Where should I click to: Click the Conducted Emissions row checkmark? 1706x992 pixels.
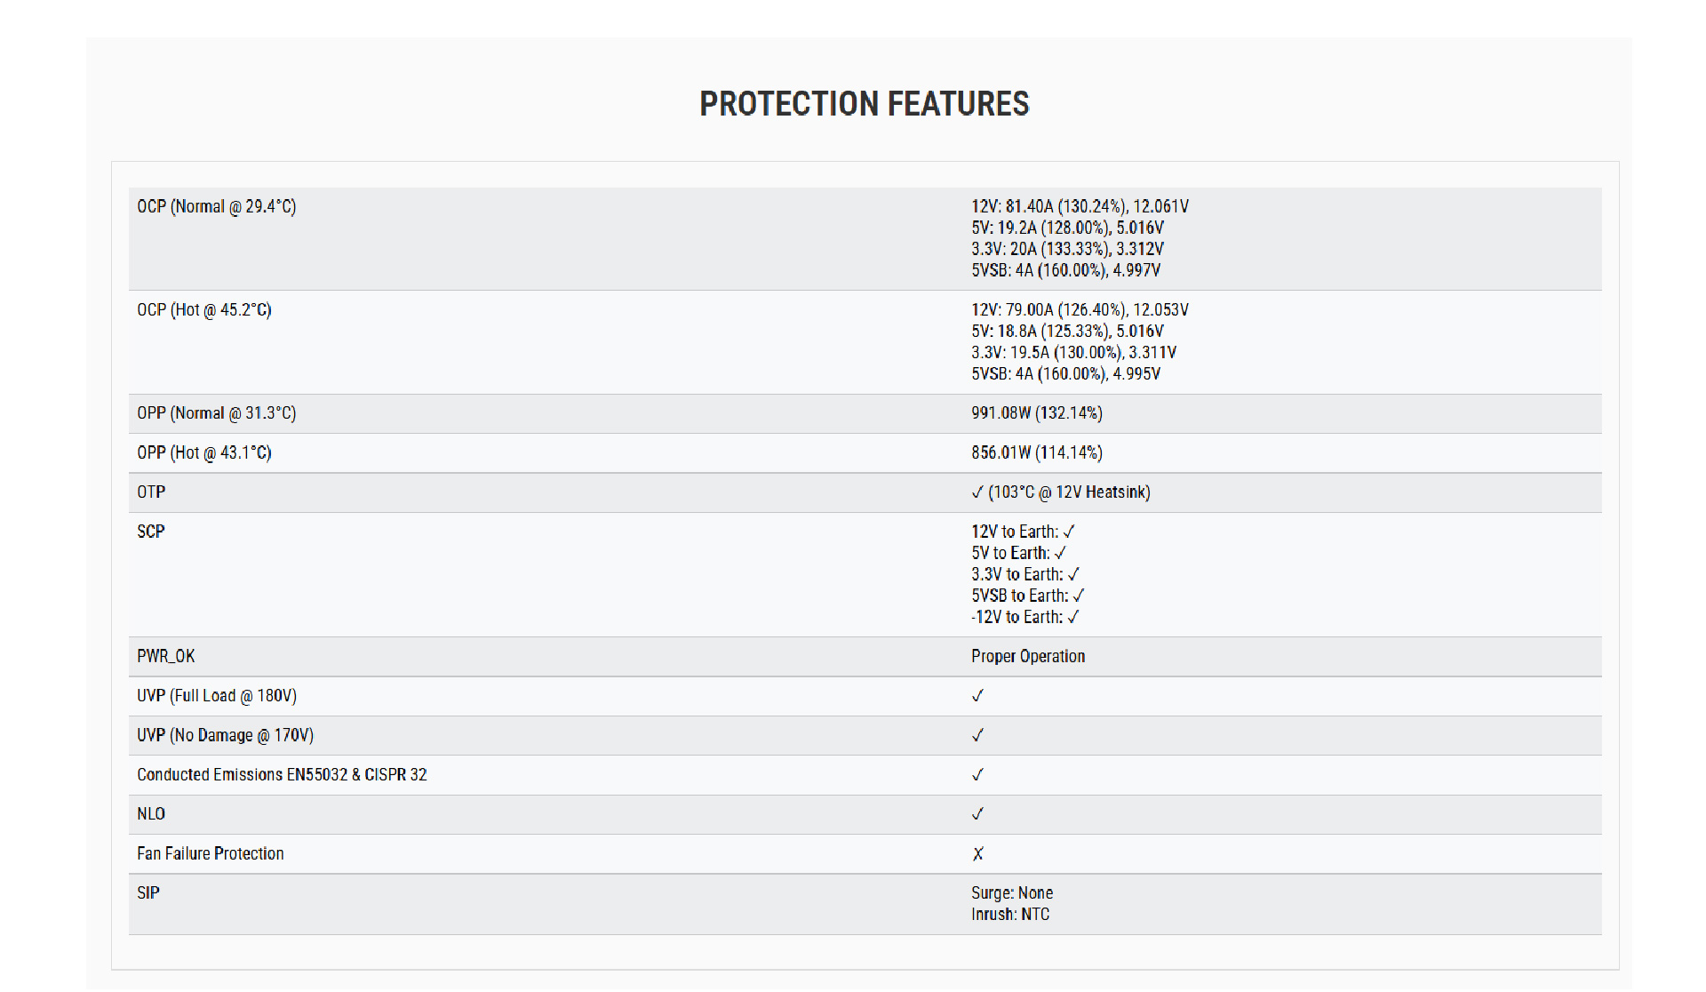[x=977, y=775]
